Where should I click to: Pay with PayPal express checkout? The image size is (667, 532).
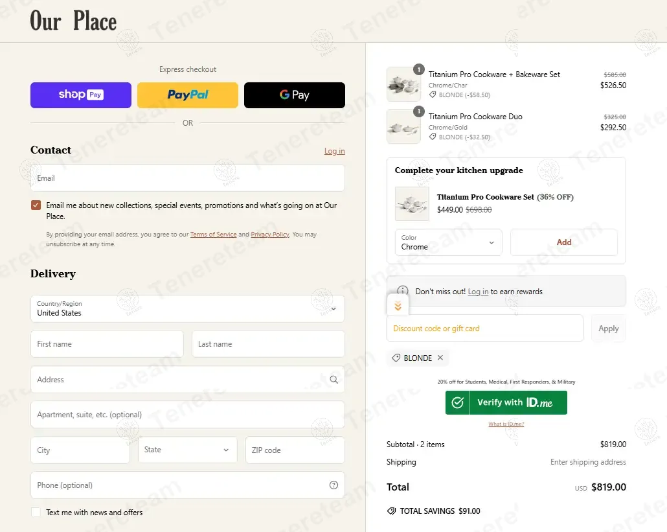[188, 95]
